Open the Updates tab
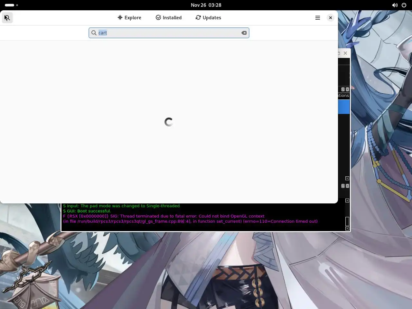The height and width of the screenshot is (309, 412). pos(208,18)
